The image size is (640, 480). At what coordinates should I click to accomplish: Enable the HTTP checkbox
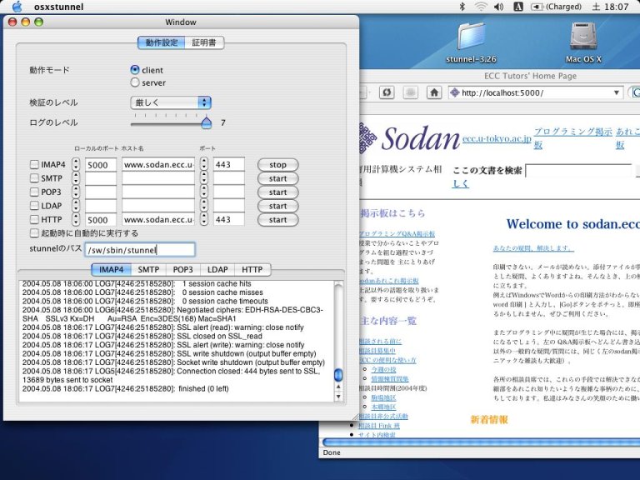click(34, 220)
